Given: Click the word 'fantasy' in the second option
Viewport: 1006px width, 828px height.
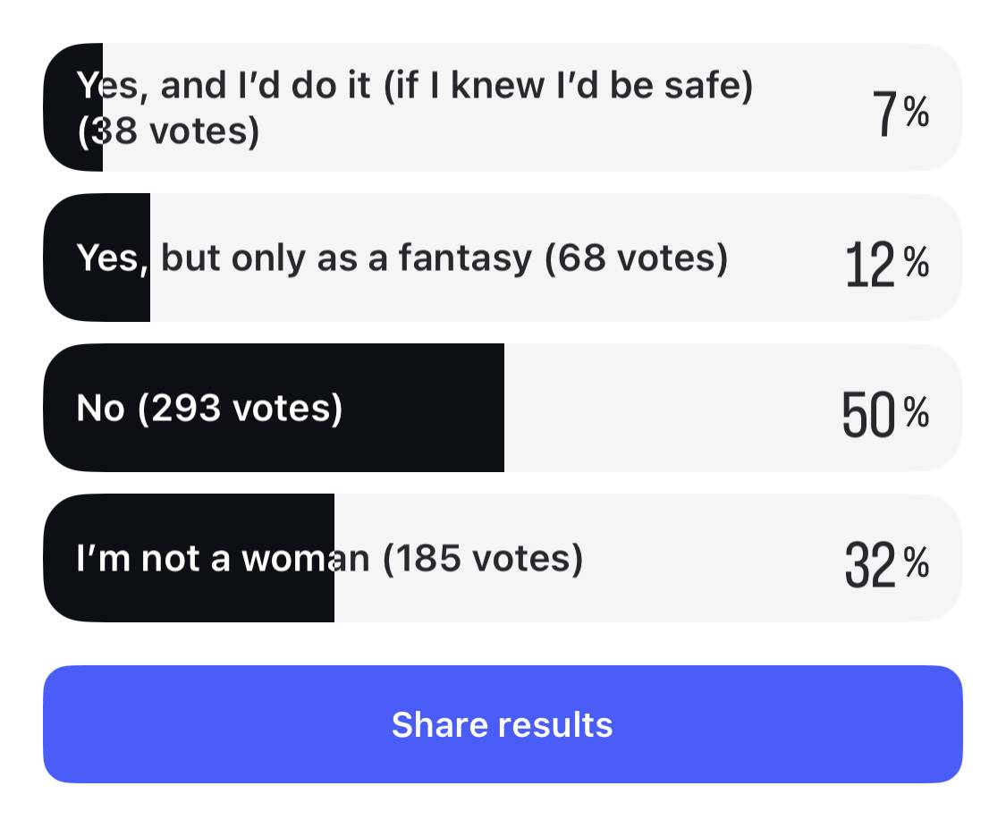Looking at the screenshot, I should (x=465, y=258).
